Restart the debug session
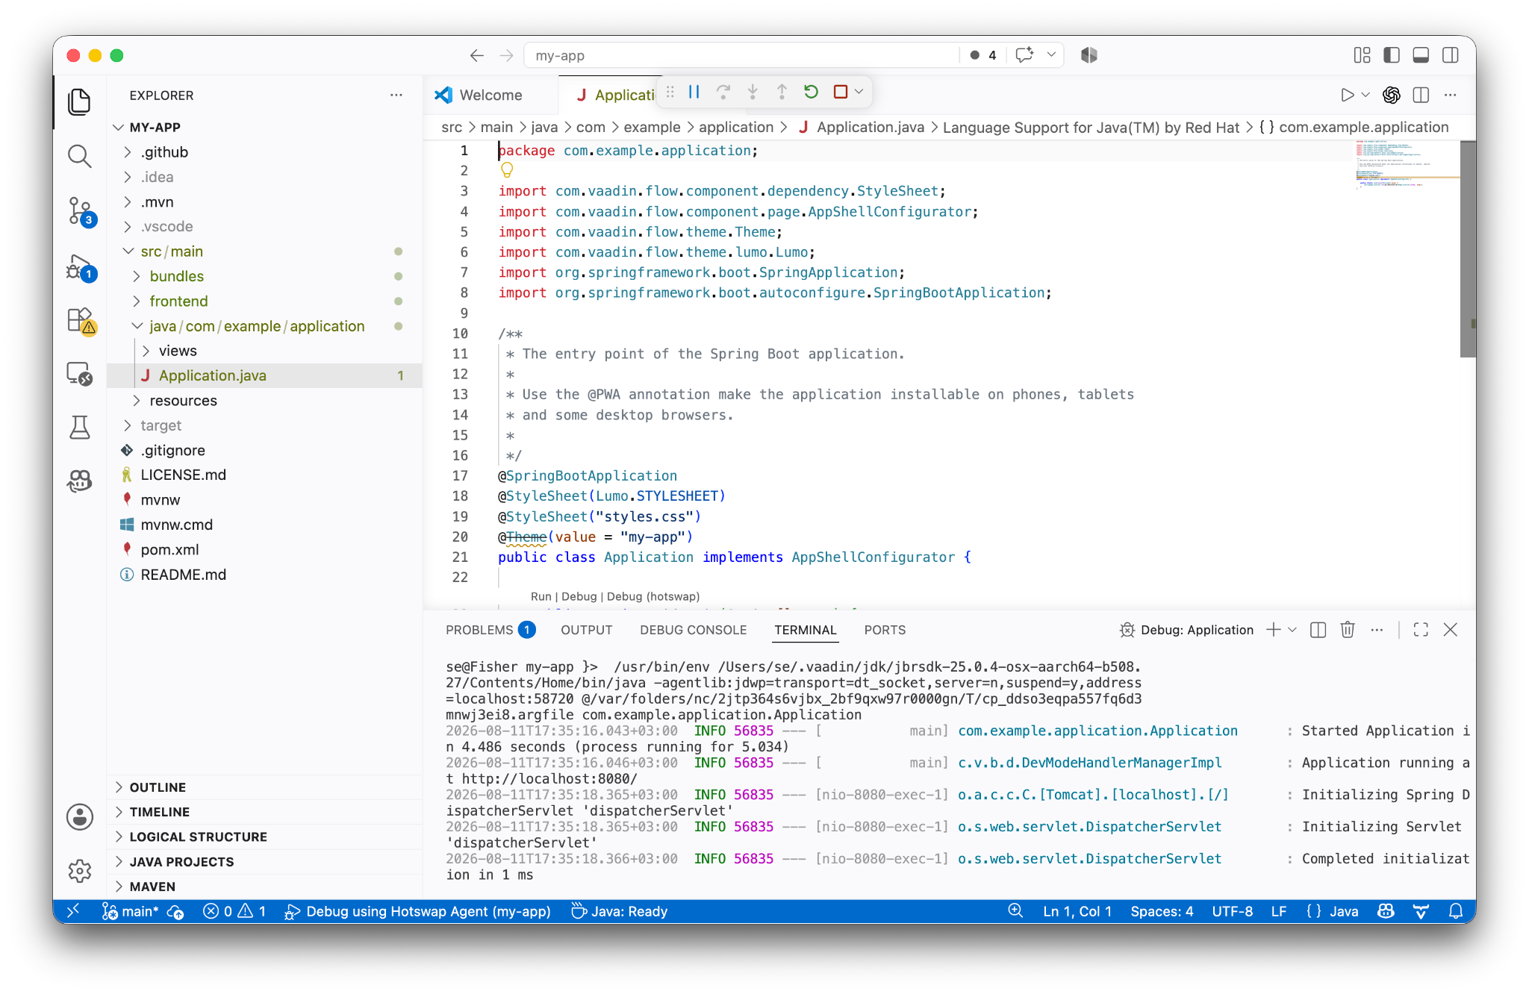The height and width of the screenshot is (994, 1529). point(811,92)
